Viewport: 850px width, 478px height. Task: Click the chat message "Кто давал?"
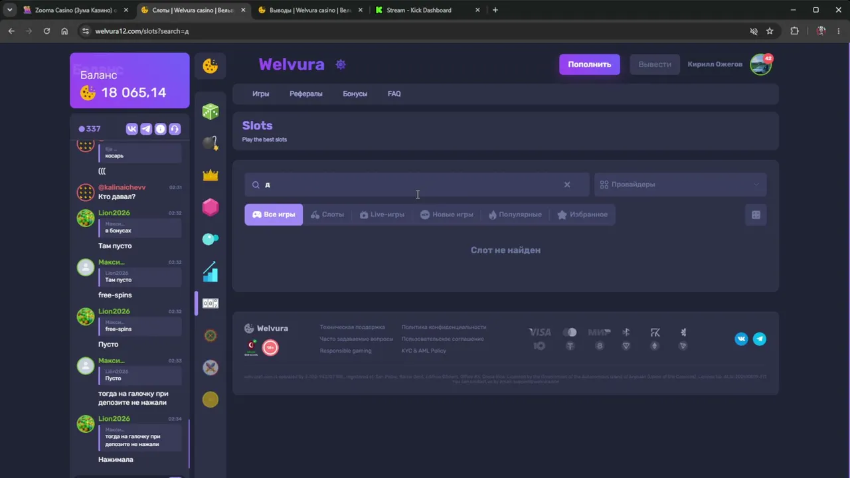[117, 197]
